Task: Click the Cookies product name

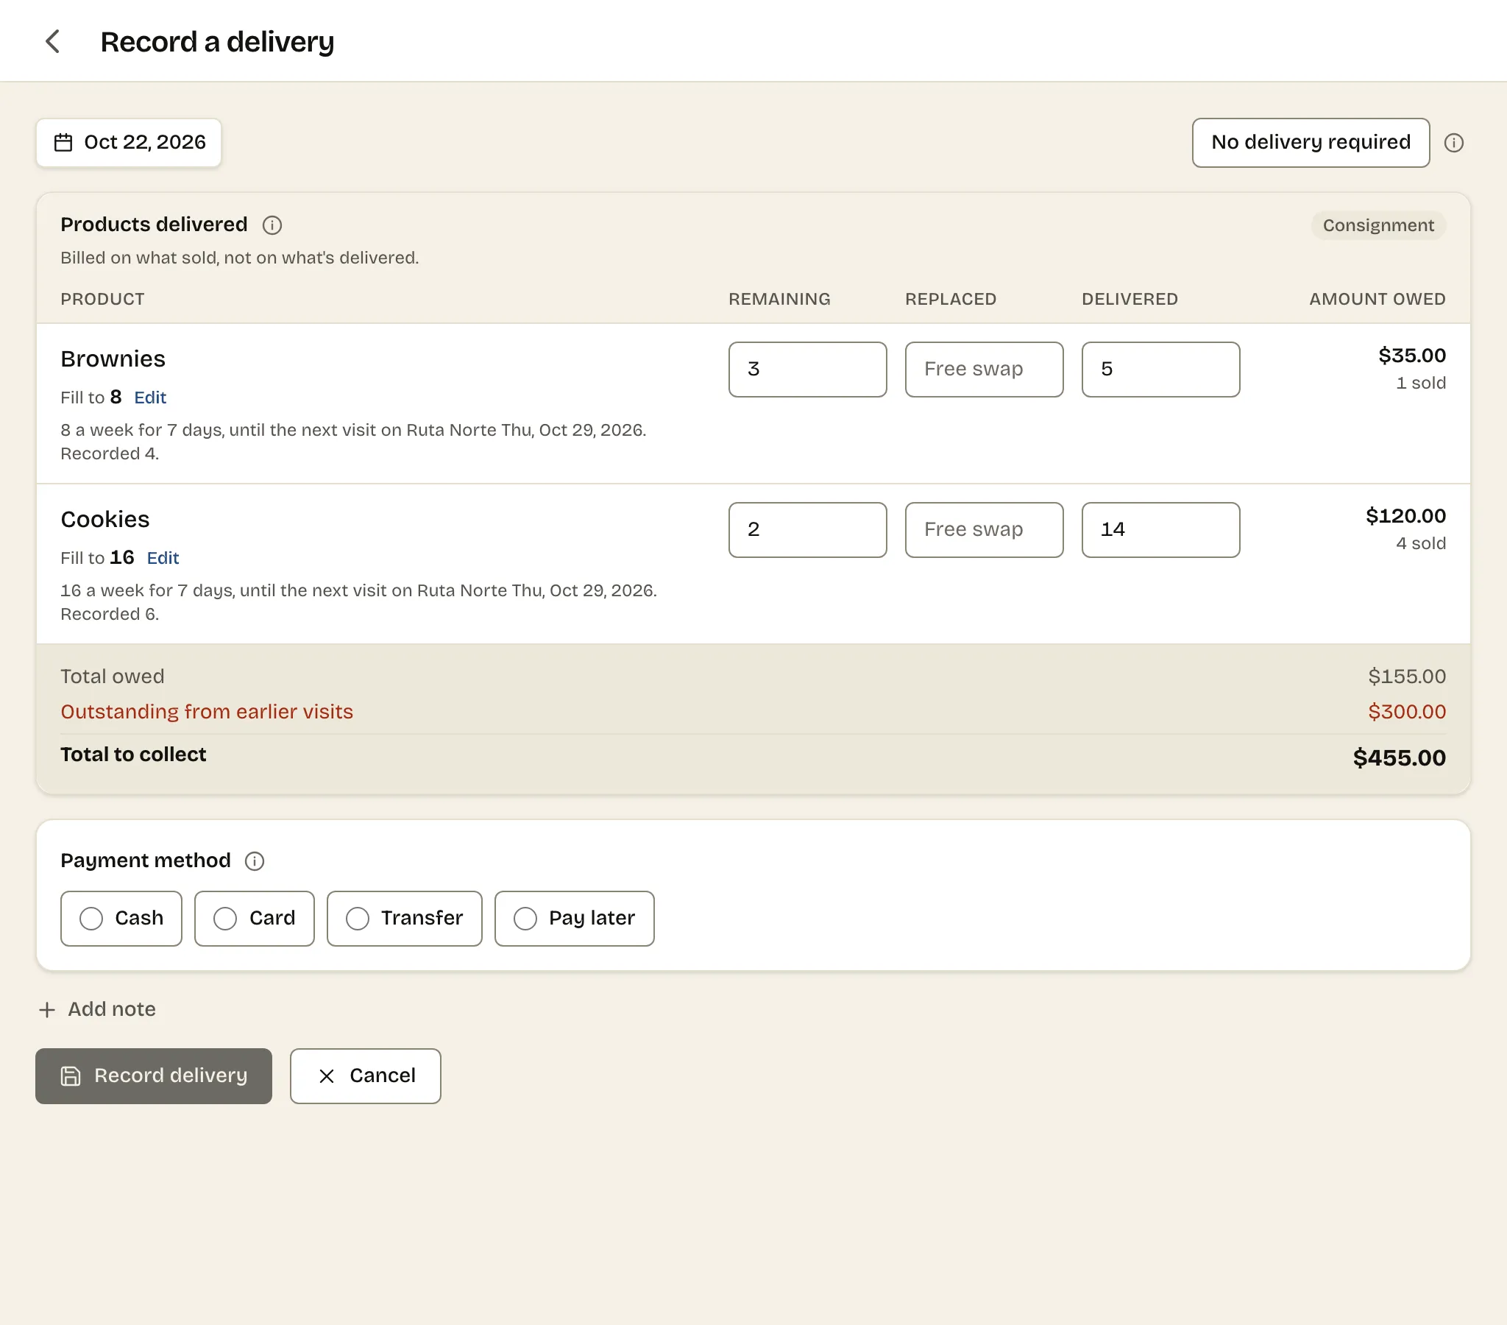Action: coord(105,520)
